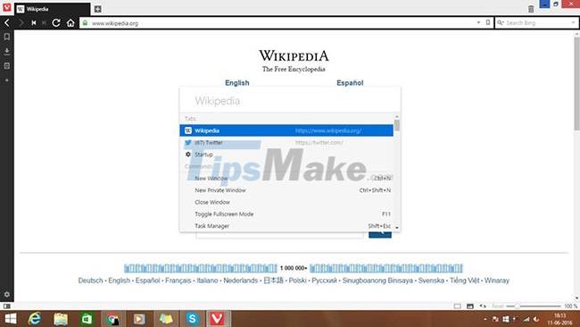Viewport: 580px width, 327px height.
Task: Open the Notes panel in sidebar
Action: 6,66
